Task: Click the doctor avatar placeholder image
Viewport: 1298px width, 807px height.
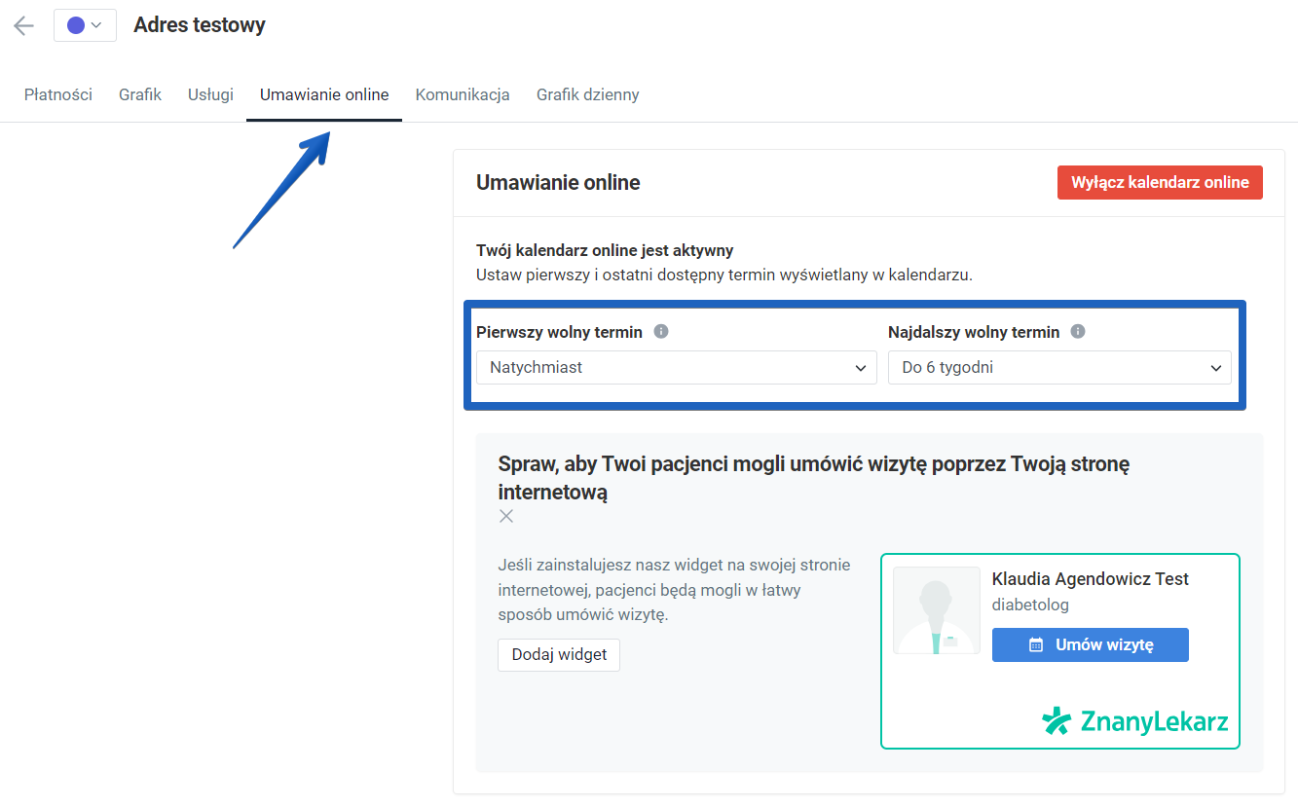Action: tap(936, 609)
